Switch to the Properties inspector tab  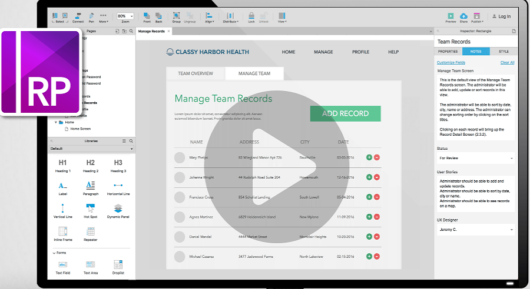[448, 51]
